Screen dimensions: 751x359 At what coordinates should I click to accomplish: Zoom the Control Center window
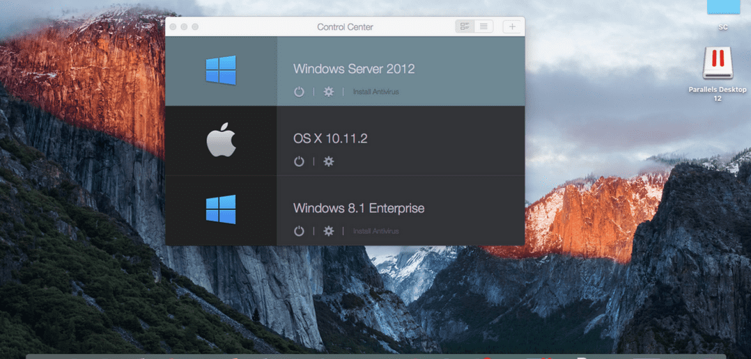(x=195, y=26)
